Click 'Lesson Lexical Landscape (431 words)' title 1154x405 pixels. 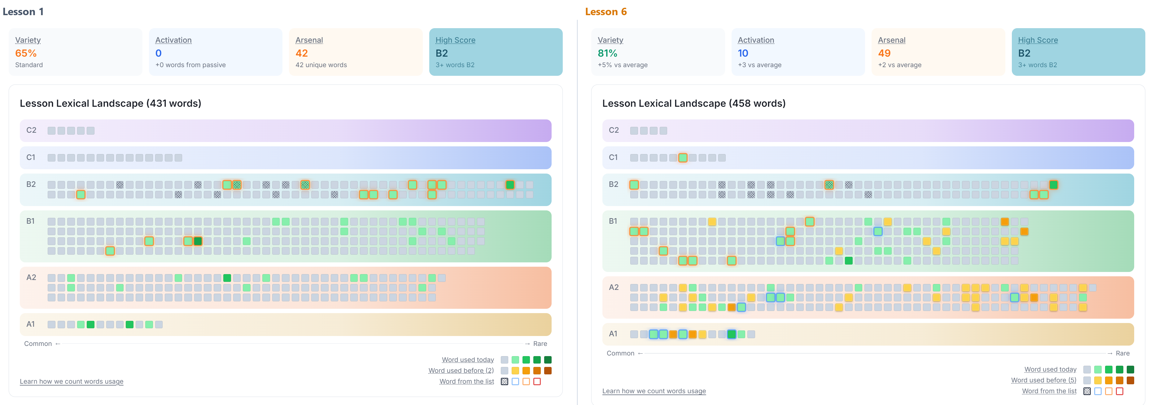(111, 103)
